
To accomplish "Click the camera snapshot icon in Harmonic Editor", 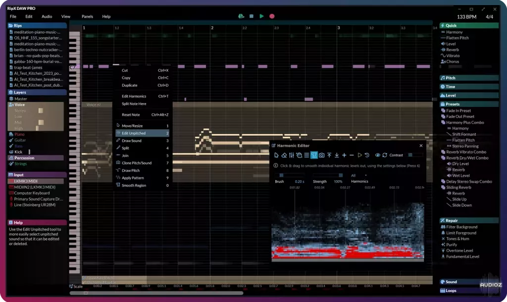I will pyautogui.click(x=322, y=155).
